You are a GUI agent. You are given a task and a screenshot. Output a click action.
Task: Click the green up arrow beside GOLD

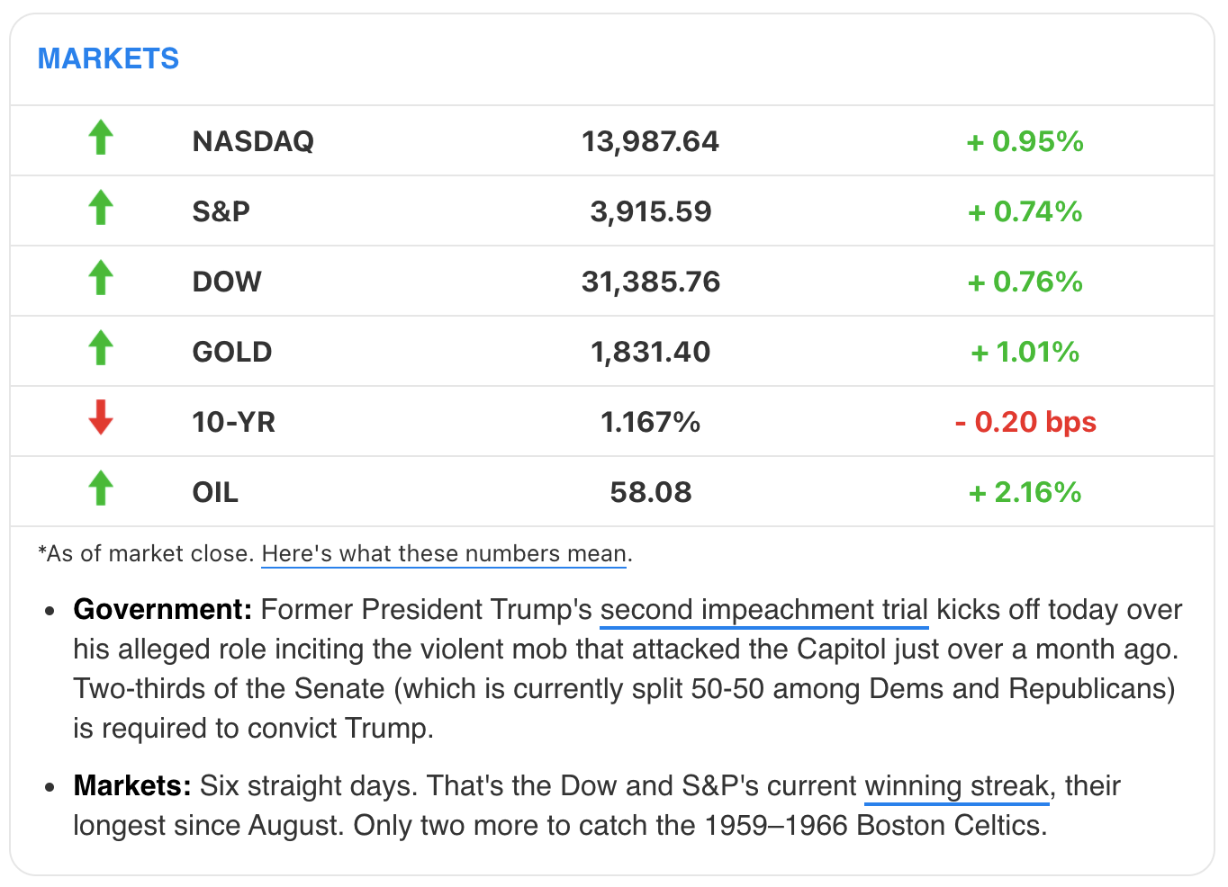101,349
